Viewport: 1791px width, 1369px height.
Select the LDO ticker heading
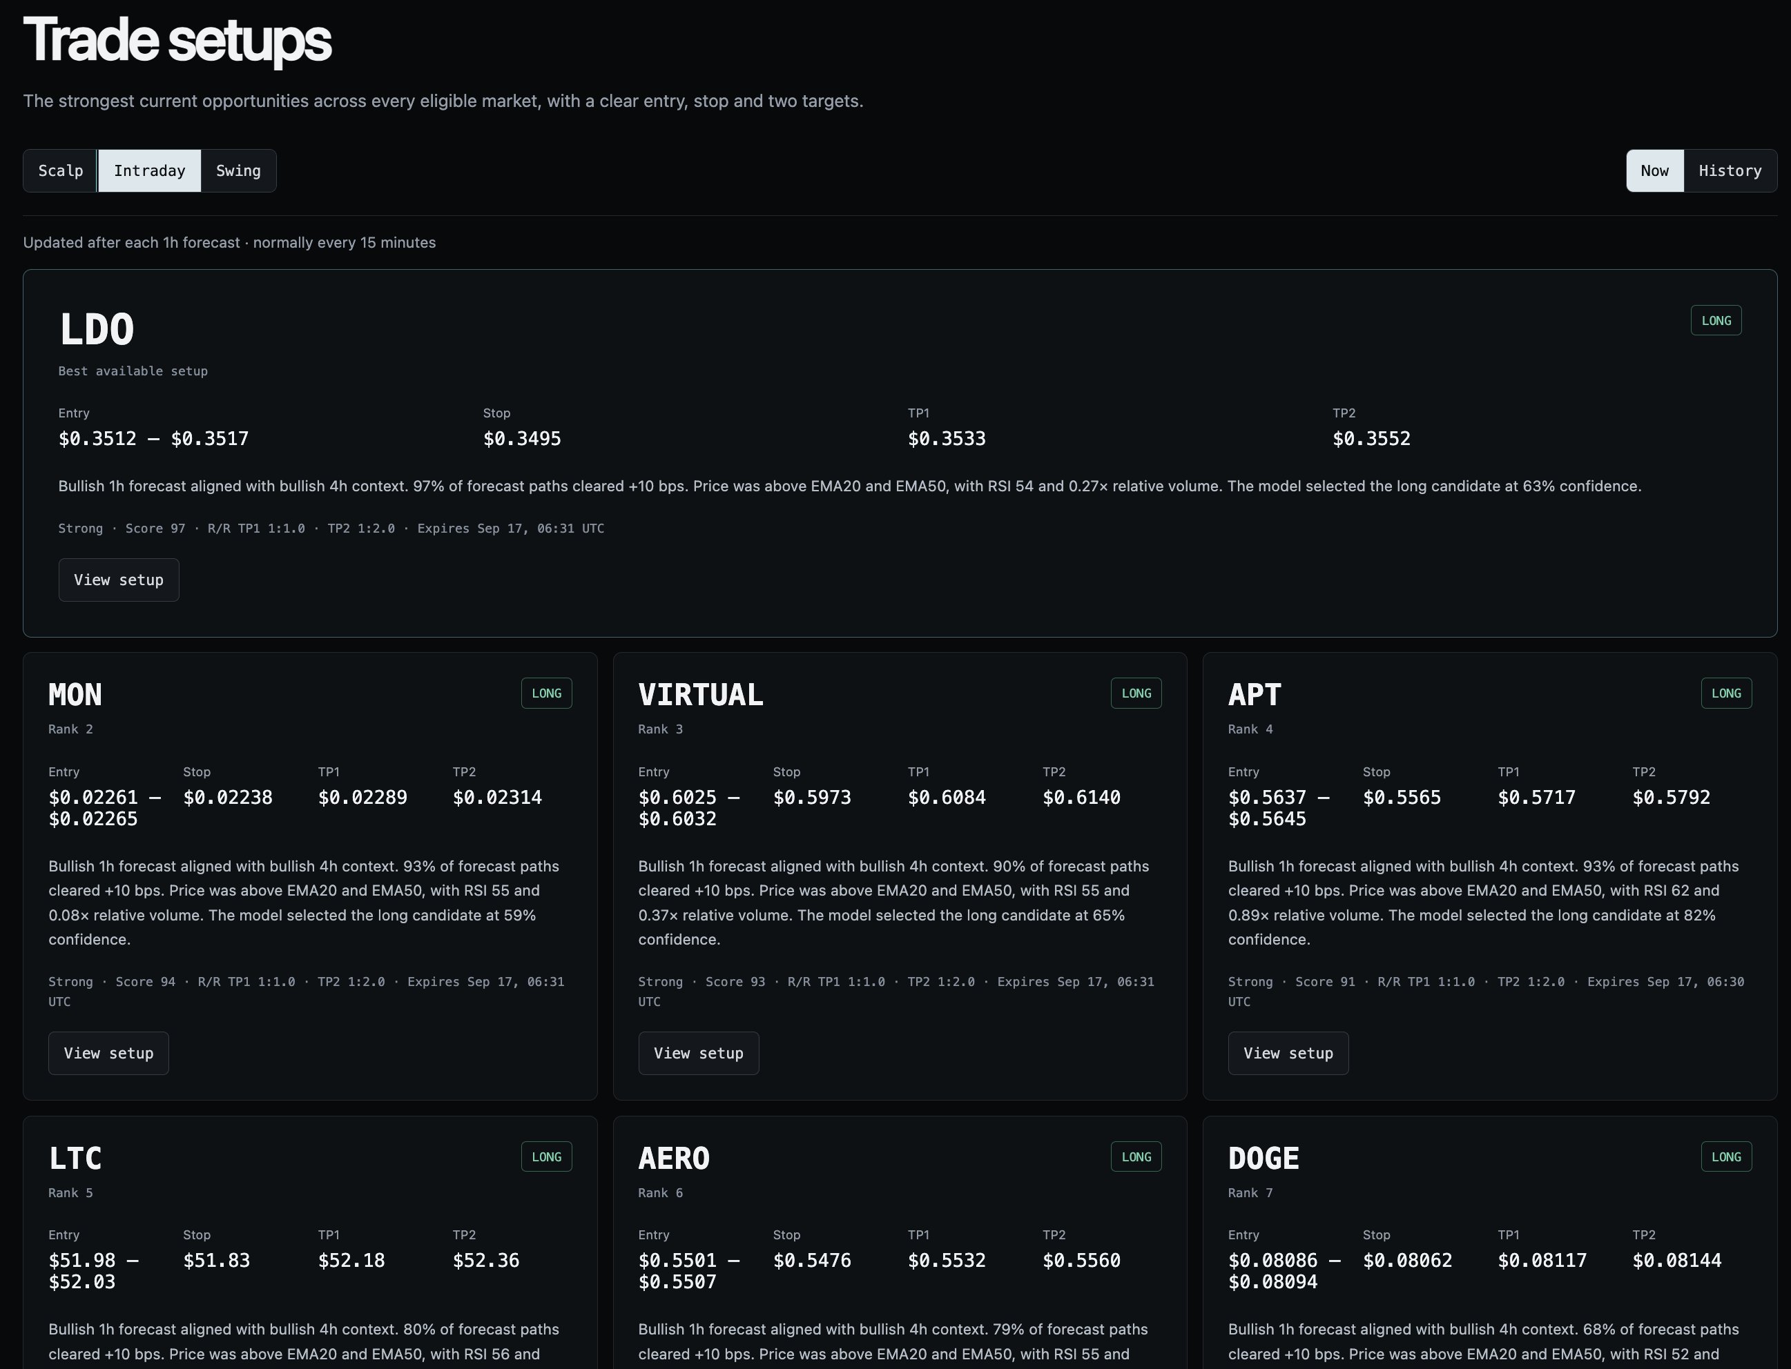click(x=96, y=329)
